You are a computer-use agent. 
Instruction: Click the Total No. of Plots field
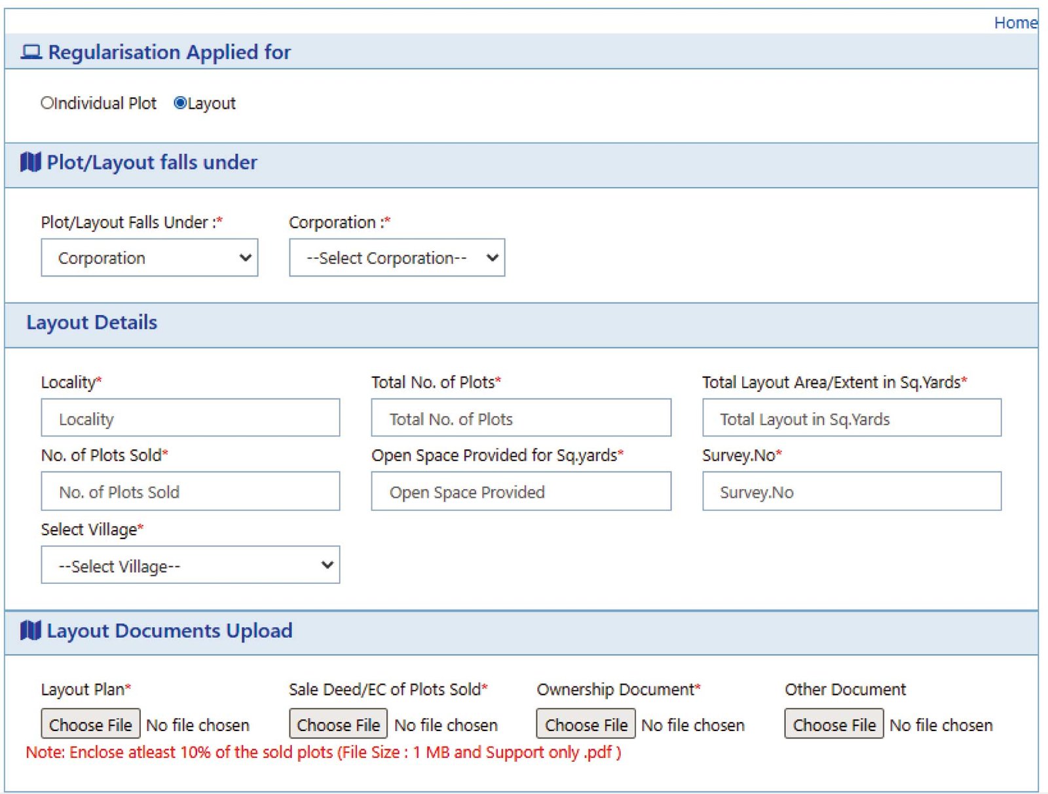click(521, 417)
